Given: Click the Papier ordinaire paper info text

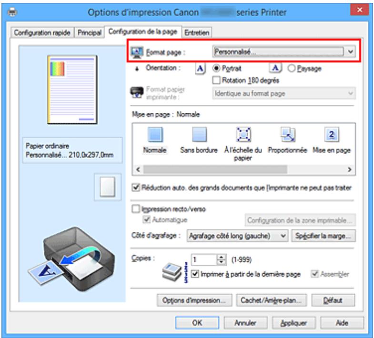Looking at the screenshot, I should click(48, 146).
